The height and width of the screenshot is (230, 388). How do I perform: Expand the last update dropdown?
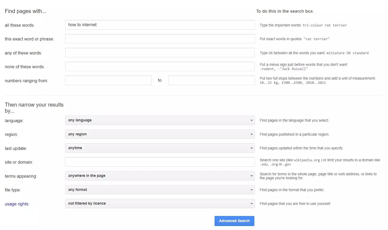[160, 148]
